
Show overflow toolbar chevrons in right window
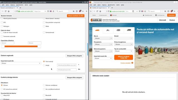tap(174, 11)
